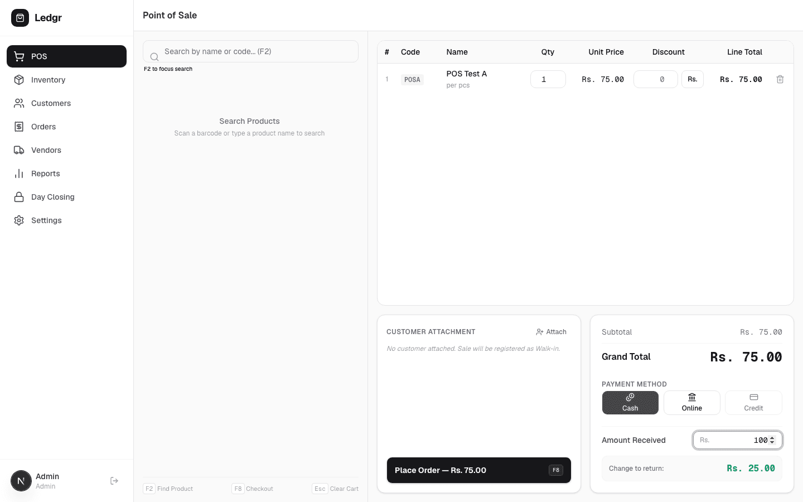Click the Discount column header

click(669, 52)
